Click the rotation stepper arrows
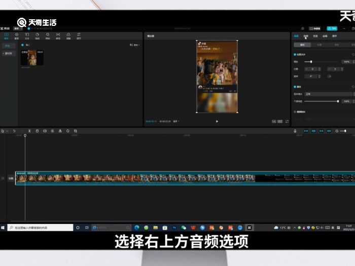 [319, 76]
